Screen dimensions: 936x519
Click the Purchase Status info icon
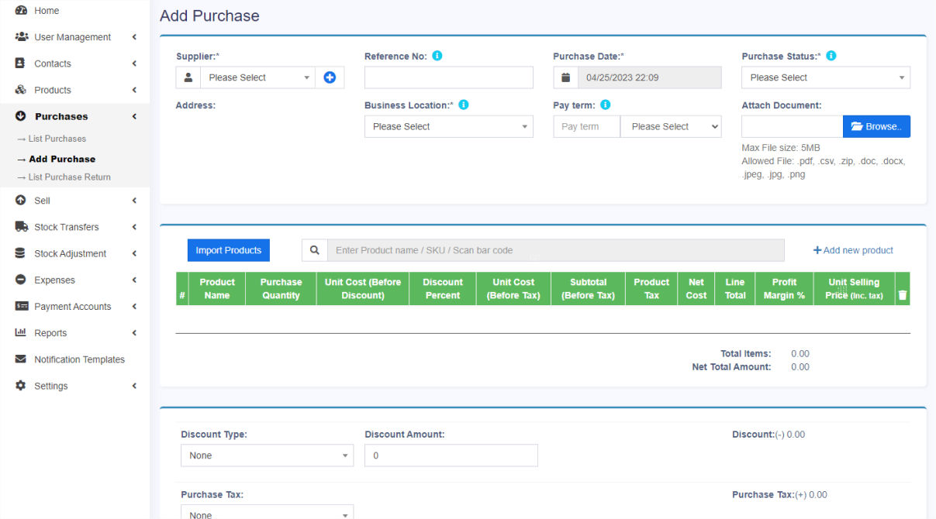point(831,57)
